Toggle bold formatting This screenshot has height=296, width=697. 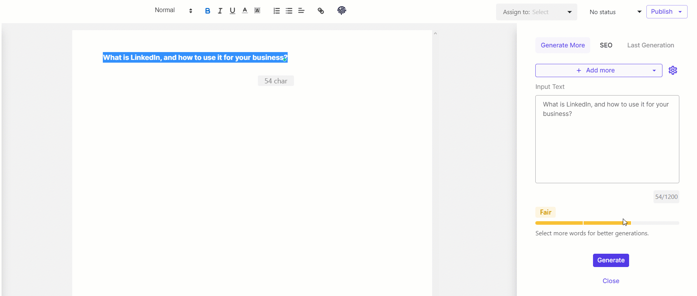click(208, 11)
